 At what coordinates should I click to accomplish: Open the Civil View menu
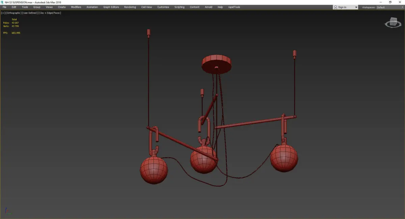click(x=146, y=7)
